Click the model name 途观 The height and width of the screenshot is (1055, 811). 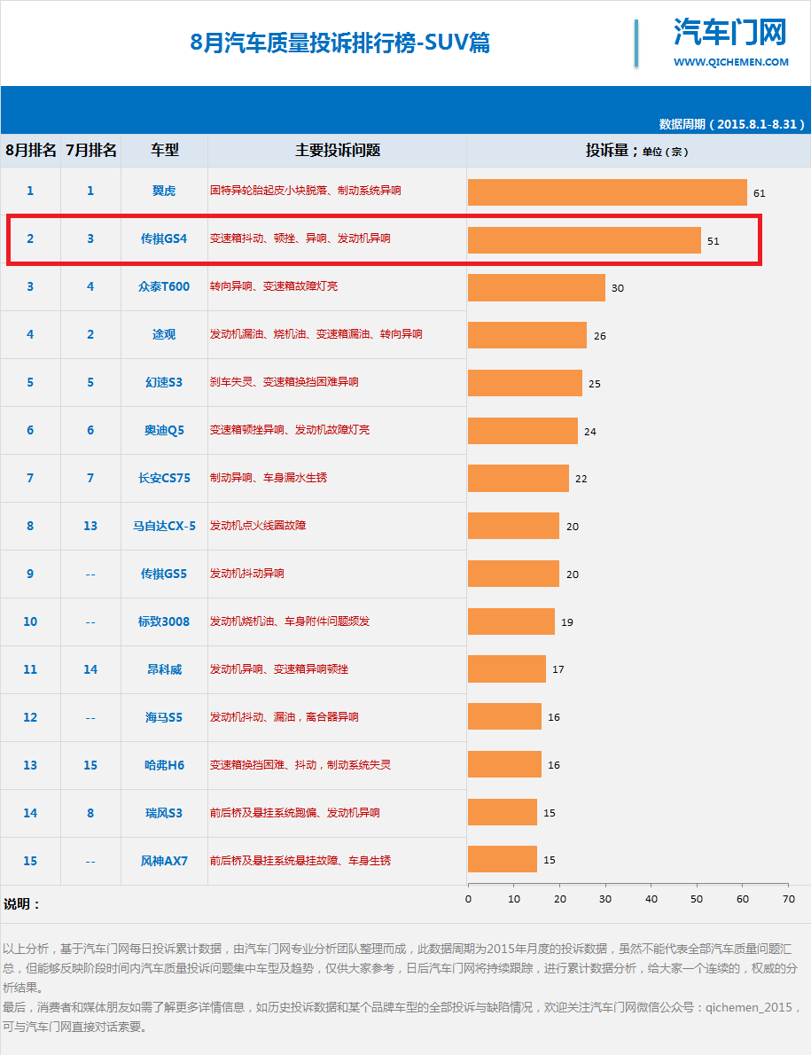click(164, 334)
